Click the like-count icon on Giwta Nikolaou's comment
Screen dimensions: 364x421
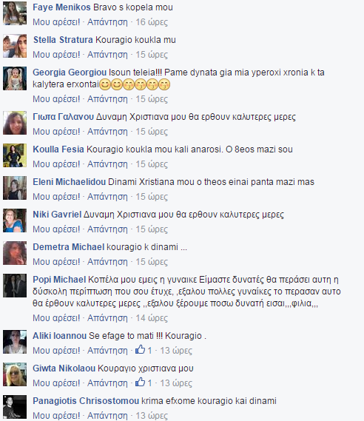(x=140, y=382)
